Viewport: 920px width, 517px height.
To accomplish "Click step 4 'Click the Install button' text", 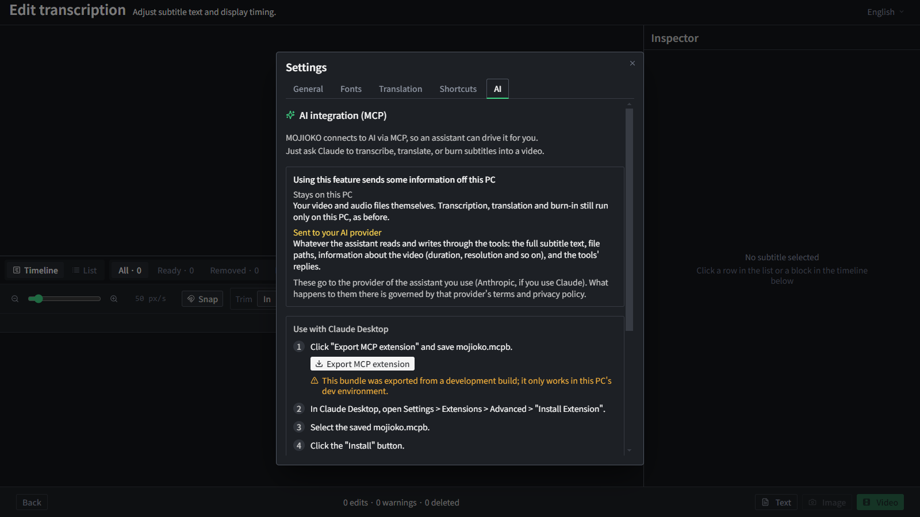I will coord(357,446).
